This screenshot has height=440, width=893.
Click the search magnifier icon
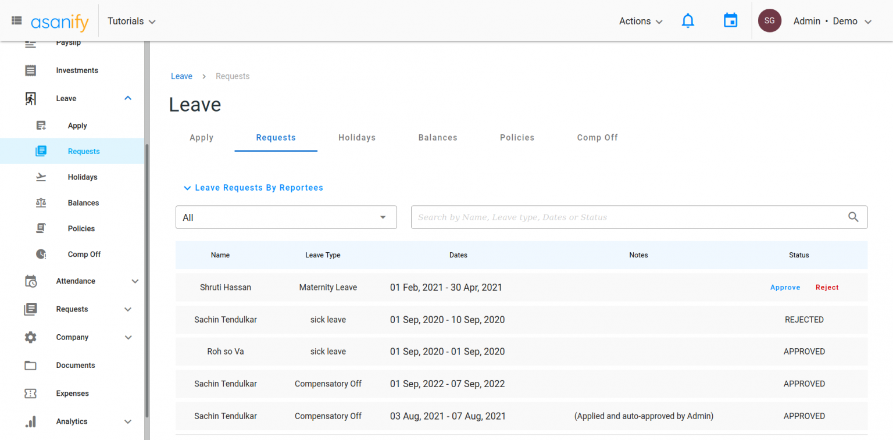853,217
